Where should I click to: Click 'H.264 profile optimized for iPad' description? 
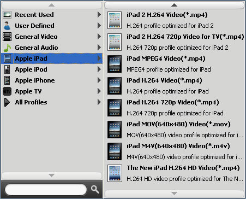click(167, 91)
